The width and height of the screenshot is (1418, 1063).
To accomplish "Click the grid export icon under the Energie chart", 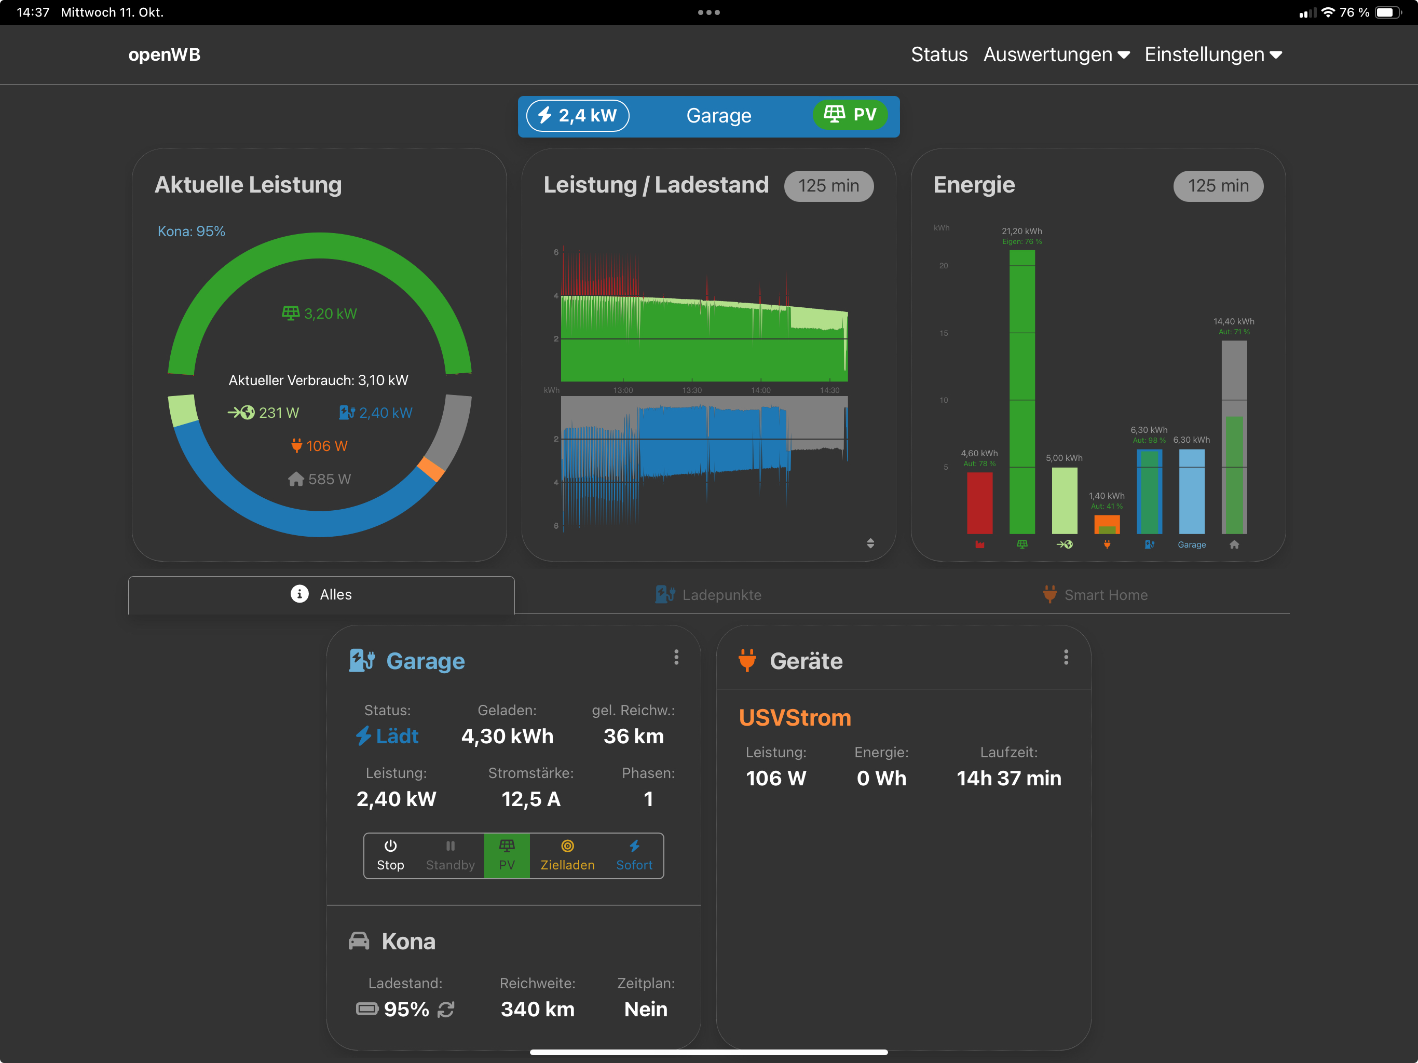I will coord(1064,545).
